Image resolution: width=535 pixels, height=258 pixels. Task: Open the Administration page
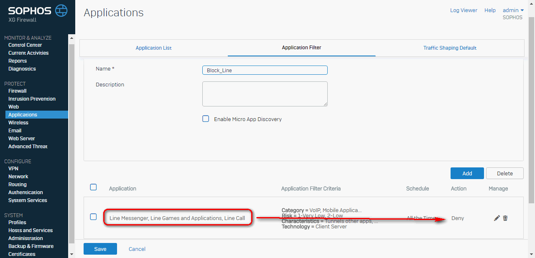(26, 238)
